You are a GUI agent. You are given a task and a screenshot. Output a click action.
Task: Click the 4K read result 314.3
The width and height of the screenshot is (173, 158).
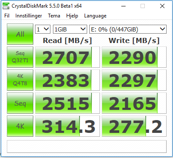(67, 126)
